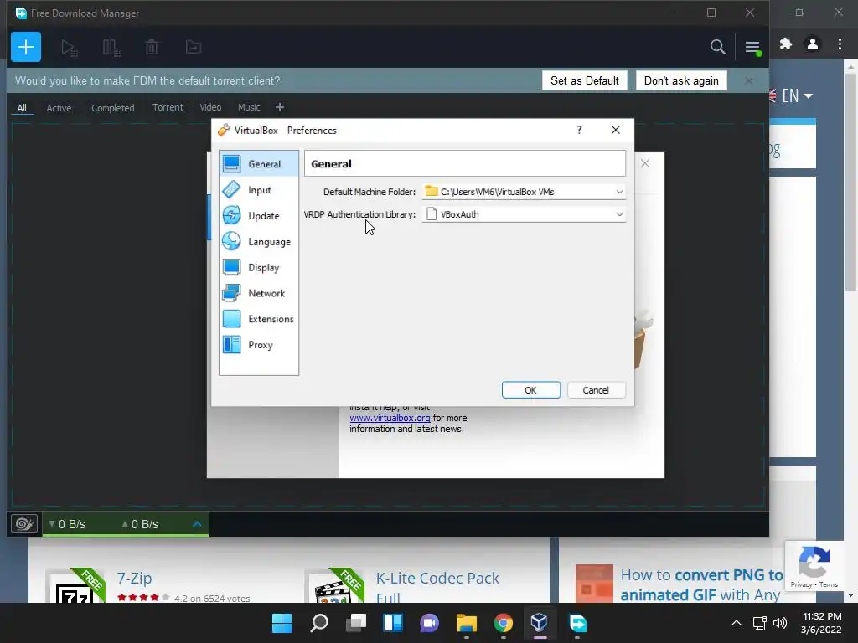Open the Windows Start menu
Screen dimensions: 858x643
pyautogui.click(x=282, y=623)
